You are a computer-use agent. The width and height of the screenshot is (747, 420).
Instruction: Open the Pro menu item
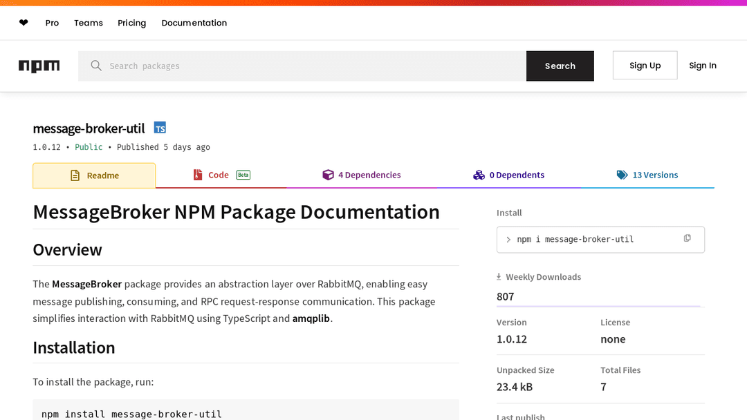pos(52,23)
